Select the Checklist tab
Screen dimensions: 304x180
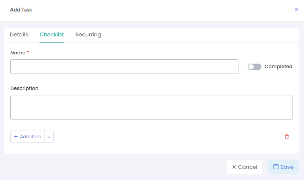click(x=52, y=34)
